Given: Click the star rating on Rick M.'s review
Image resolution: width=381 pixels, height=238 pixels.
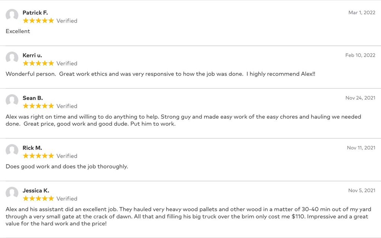Looking at the screenshot, I should 38,156.
